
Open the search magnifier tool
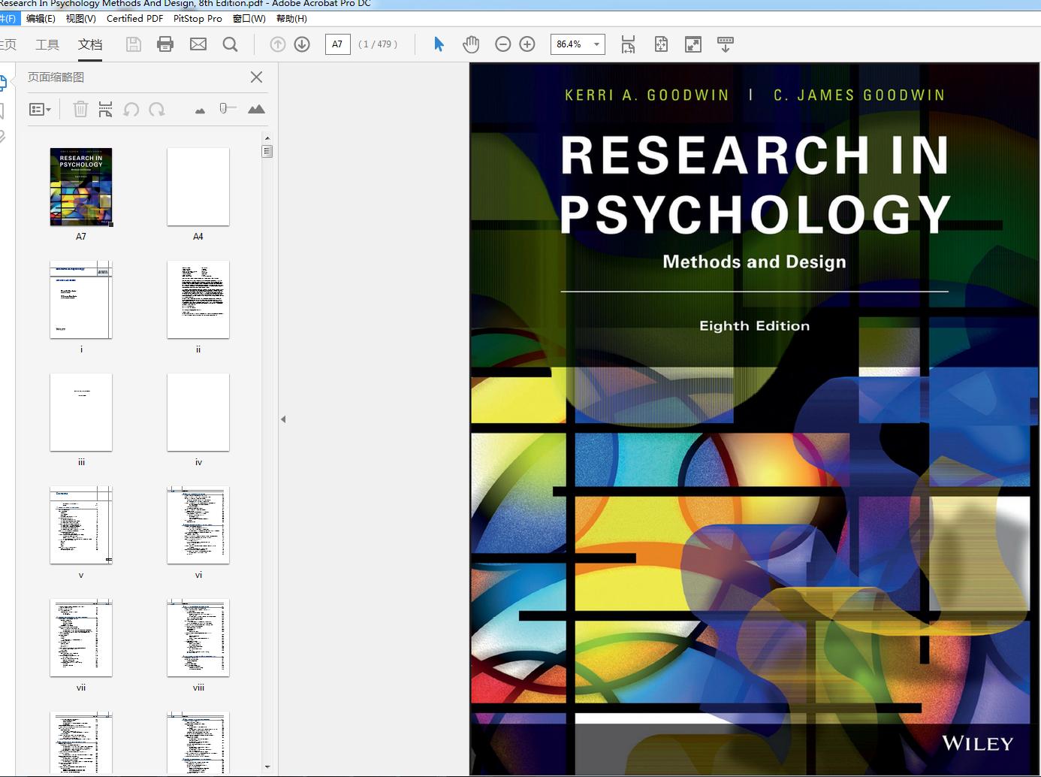click(x=231, y=44)
